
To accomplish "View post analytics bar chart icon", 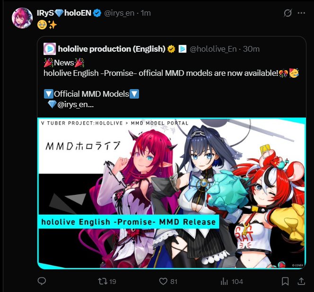I will [224, 282].
